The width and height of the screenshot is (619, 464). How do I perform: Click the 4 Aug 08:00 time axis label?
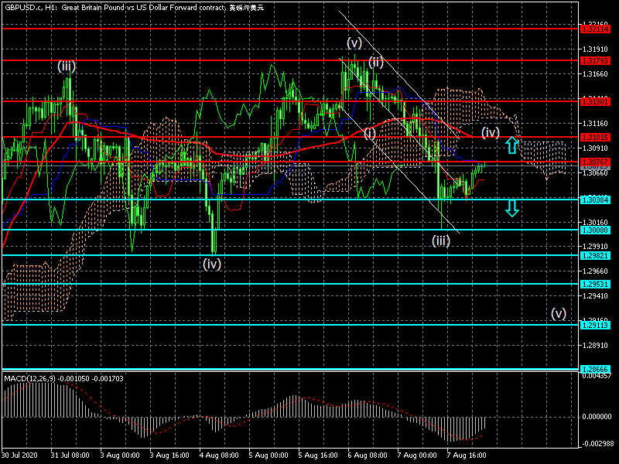pos(219,455)
